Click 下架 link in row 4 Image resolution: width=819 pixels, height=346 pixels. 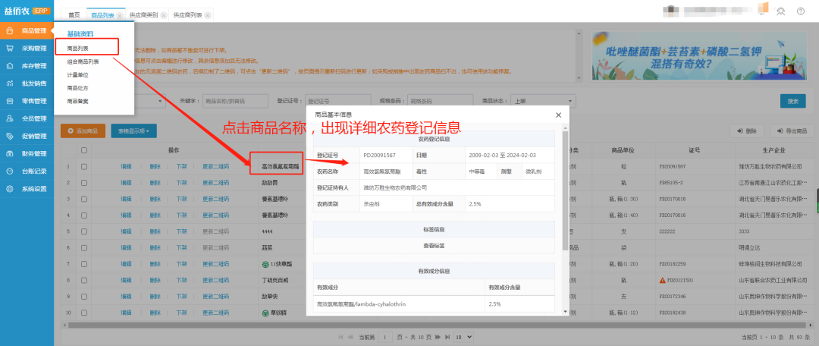(x=181, y=215)
